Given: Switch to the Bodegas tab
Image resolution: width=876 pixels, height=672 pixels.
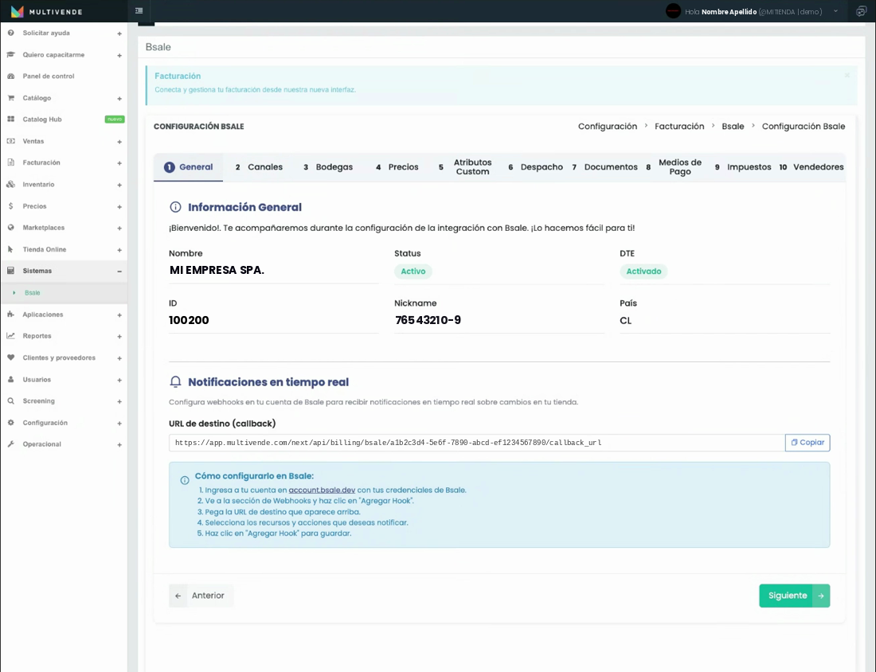Looking at the screenshot, I should pos(328,167).
